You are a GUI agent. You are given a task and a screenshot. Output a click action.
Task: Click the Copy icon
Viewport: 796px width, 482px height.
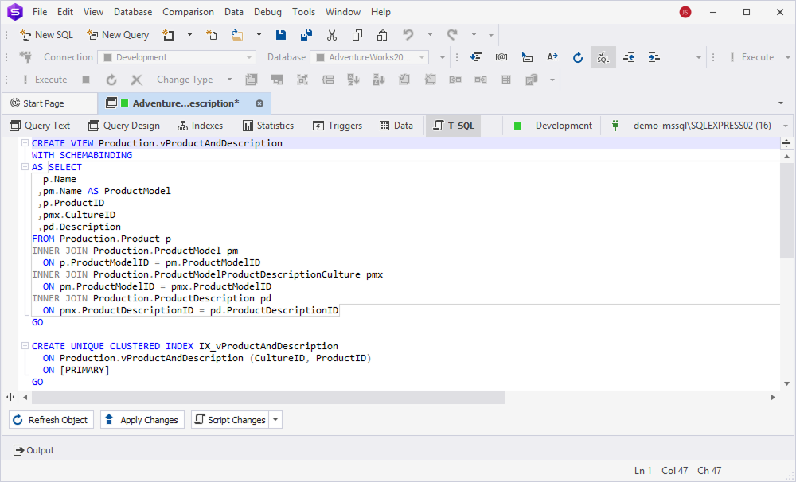[357, 35]
